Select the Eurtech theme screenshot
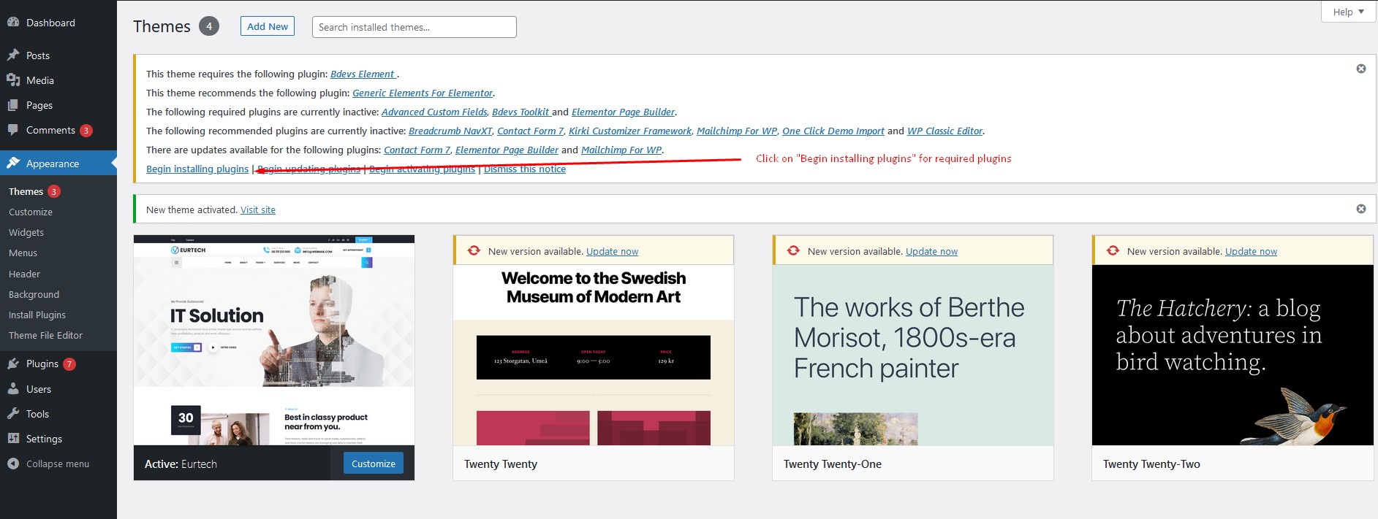The image size is (1378, 519). (274, 340)
